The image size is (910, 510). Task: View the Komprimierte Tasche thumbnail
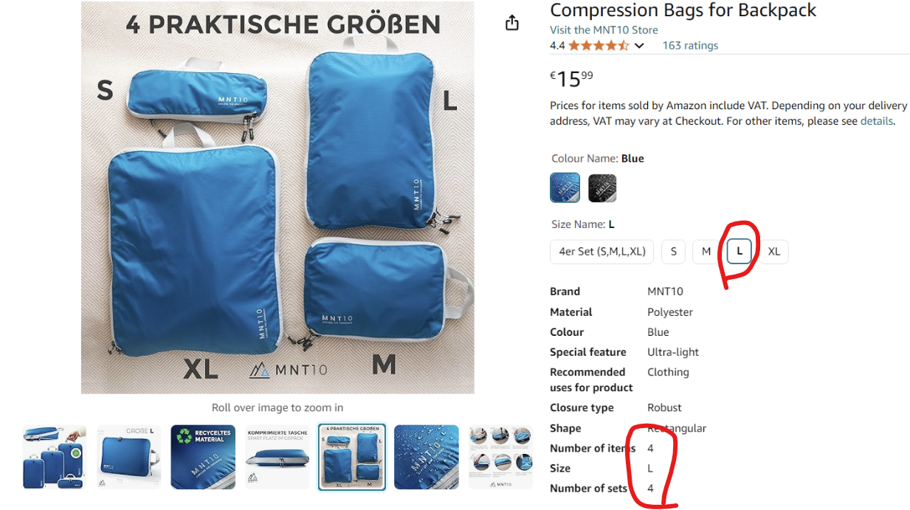[x=278, y=457]
